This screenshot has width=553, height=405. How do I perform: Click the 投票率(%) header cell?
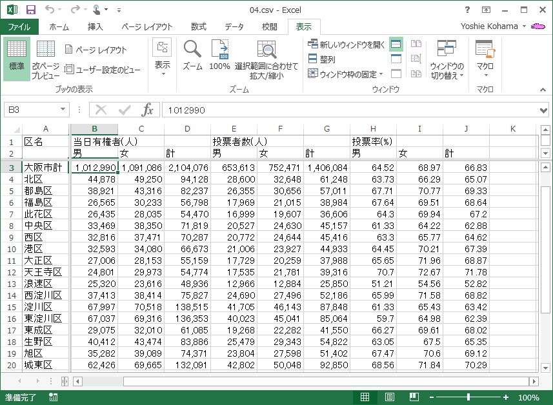pos(373,142)
